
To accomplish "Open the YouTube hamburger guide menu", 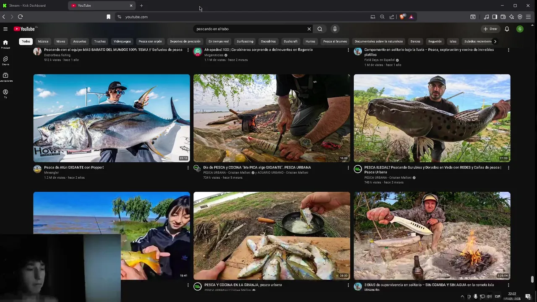I will click(x=5, y=29).
